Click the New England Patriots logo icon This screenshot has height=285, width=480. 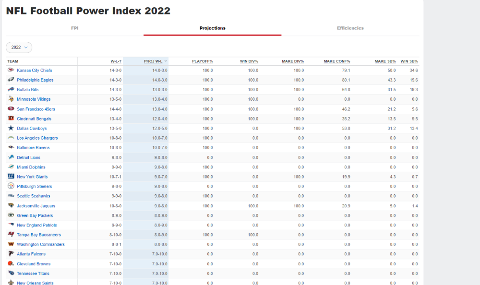(x=11, y=225)
